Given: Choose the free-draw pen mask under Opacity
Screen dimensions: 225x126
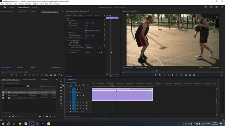Looking at the screenshot, I should tap(77, 42).
